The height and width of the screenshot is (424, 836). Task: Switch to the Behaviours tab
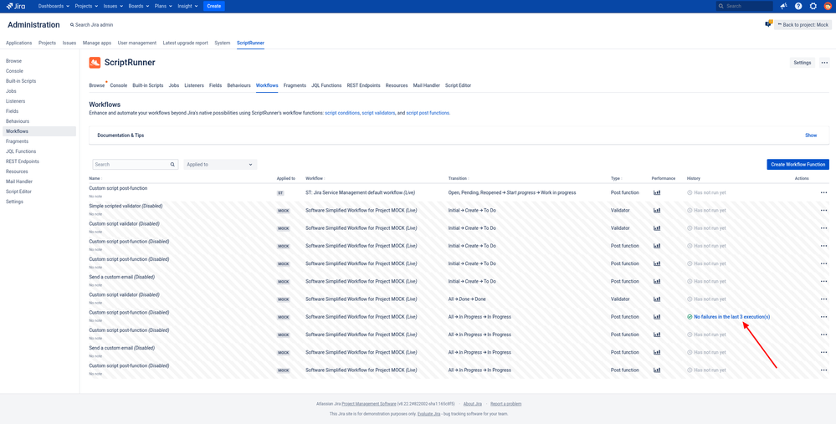coord(238,85)
